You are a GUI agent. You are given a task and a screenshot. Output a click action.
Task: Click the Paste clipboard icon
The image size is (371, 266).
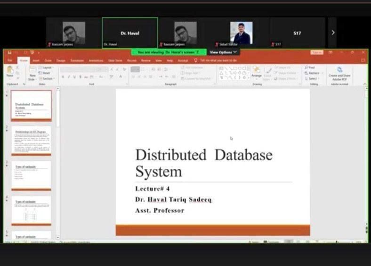coord(10,71)
